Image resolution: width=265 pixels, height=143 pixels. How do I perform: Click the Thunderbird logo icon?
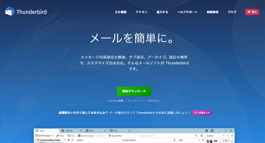[10, 12]
